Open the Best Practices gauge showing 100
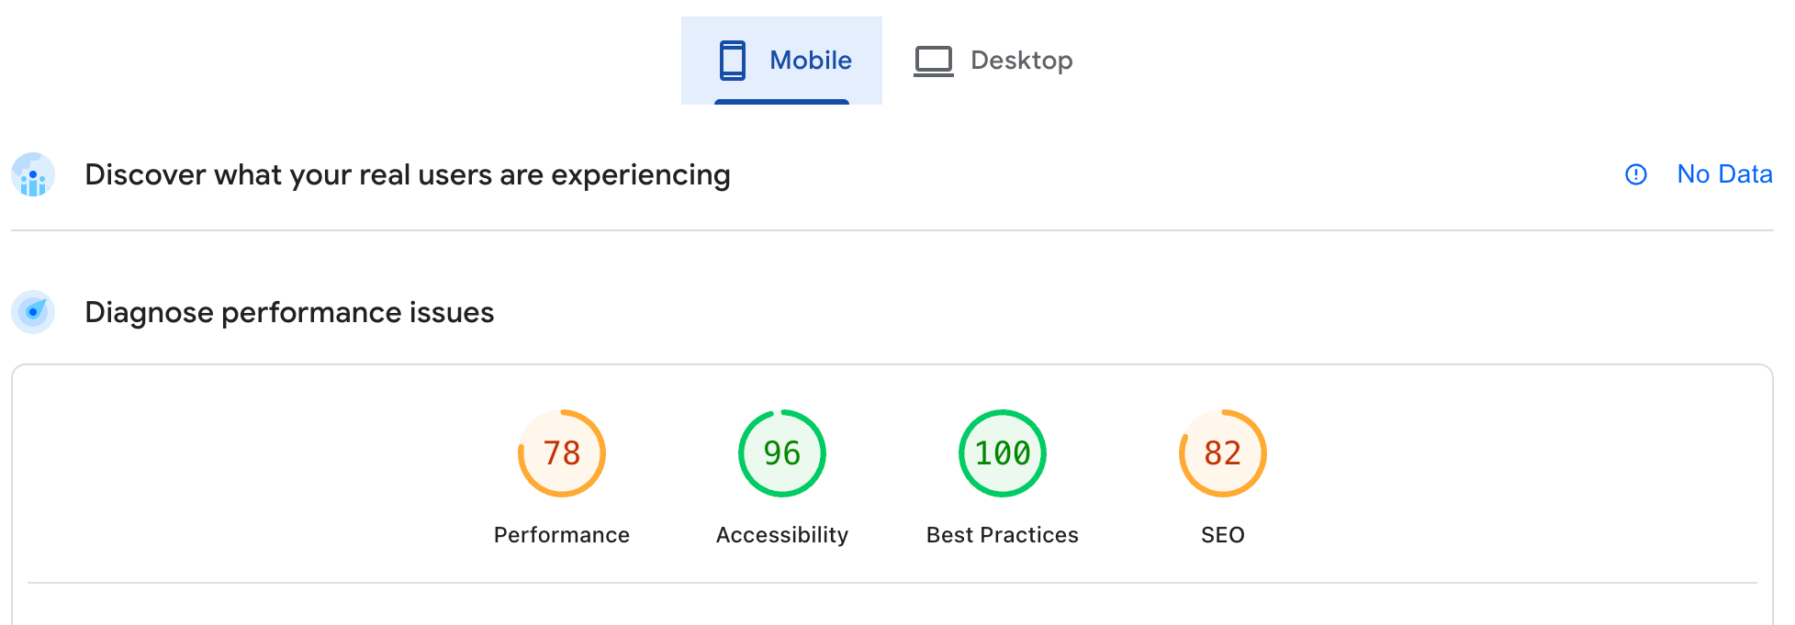 (1003, 453)
